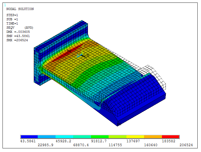Image resolution: width=201 pixels, height=152 pixels.
Task: Click the 91812.7 legend value
Action: click(x=99, y=141)
